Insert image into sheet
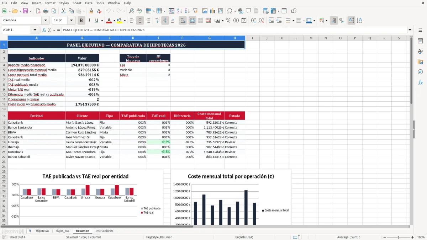This screenshot has width=427, height=240. pyautogui.click(x=205, y=11)
